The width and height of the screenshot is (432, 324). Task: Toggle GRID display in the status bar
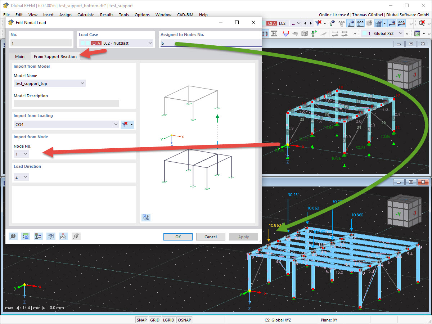point(155,320)
